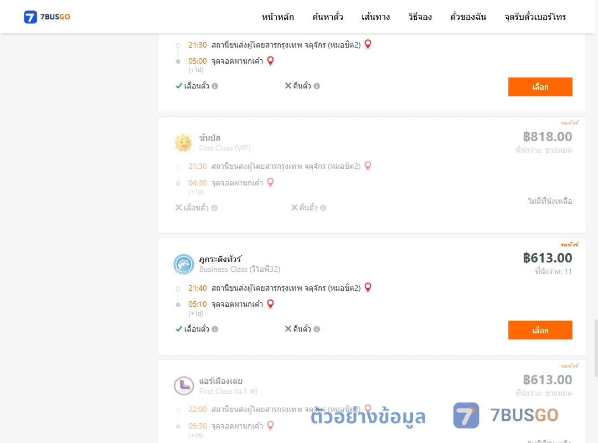Click info icon beside คืนตั๋ว of the 05:00 trip

pos(317,86)
